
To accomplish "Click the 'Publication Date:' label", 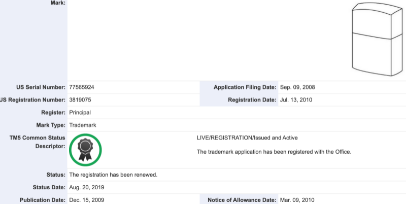I will point(43,200).
